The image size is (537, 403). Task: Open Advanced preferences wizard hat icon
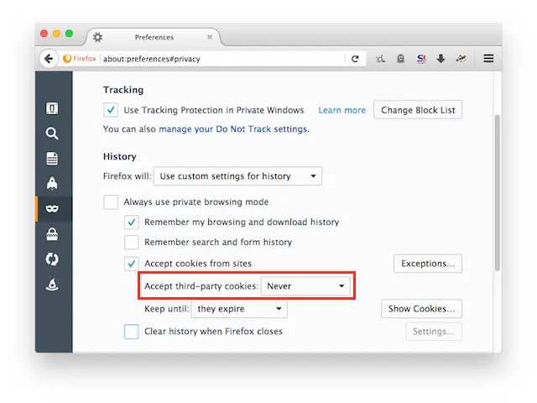click(52, 284)
